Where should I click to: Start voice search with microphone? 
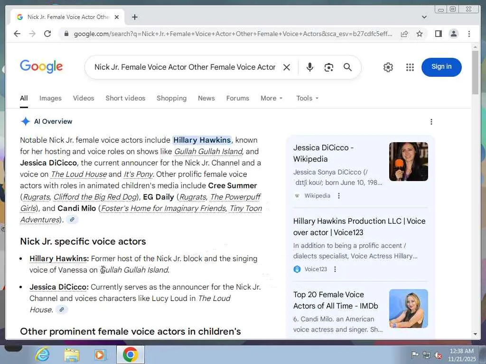309,67
